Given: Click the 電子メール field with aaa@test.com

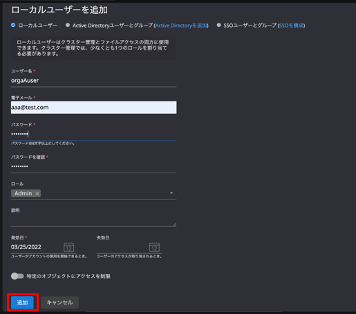Looking at the screenshot, I should click(x=93, y=108).
